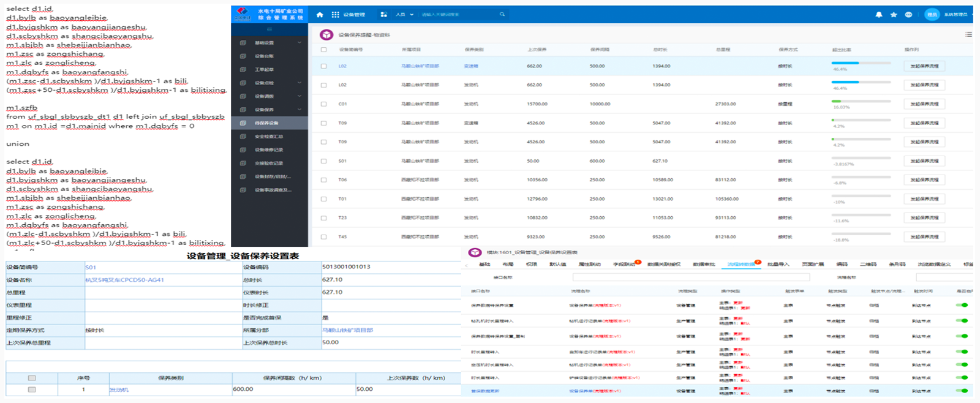Open the 字段联动 tab
980x403 pixels.
(624, 265)
